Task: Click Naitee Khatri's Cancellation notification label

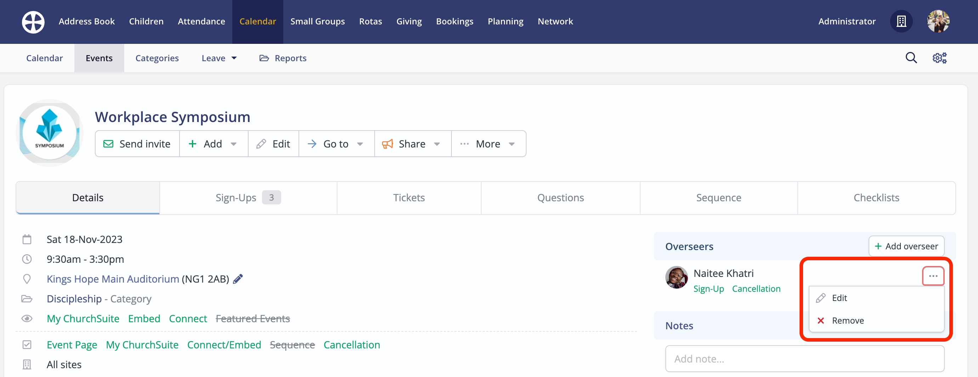Action: point(756,289)
